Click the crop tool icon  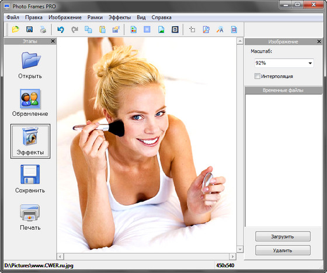(x=192, y=29)
